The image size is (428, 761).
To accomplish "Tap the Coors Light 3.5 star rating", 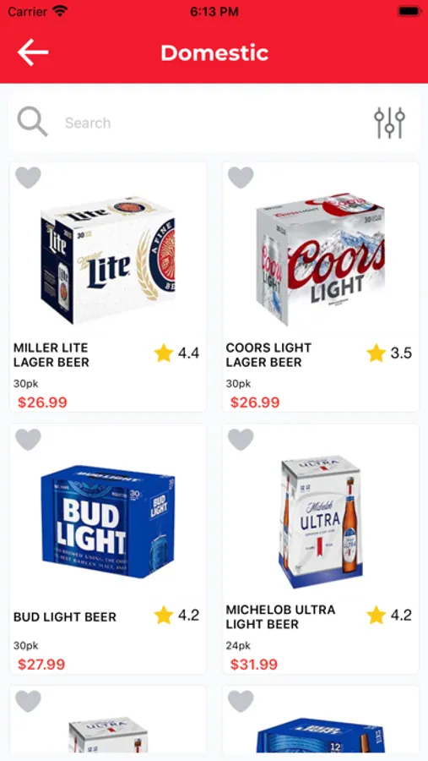I will pos(389,353).
